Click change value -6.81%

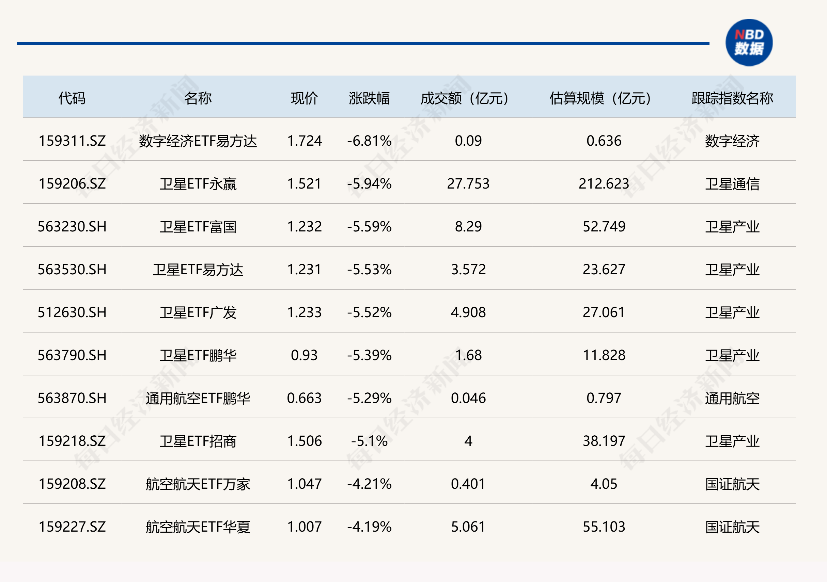pos(369,141)
